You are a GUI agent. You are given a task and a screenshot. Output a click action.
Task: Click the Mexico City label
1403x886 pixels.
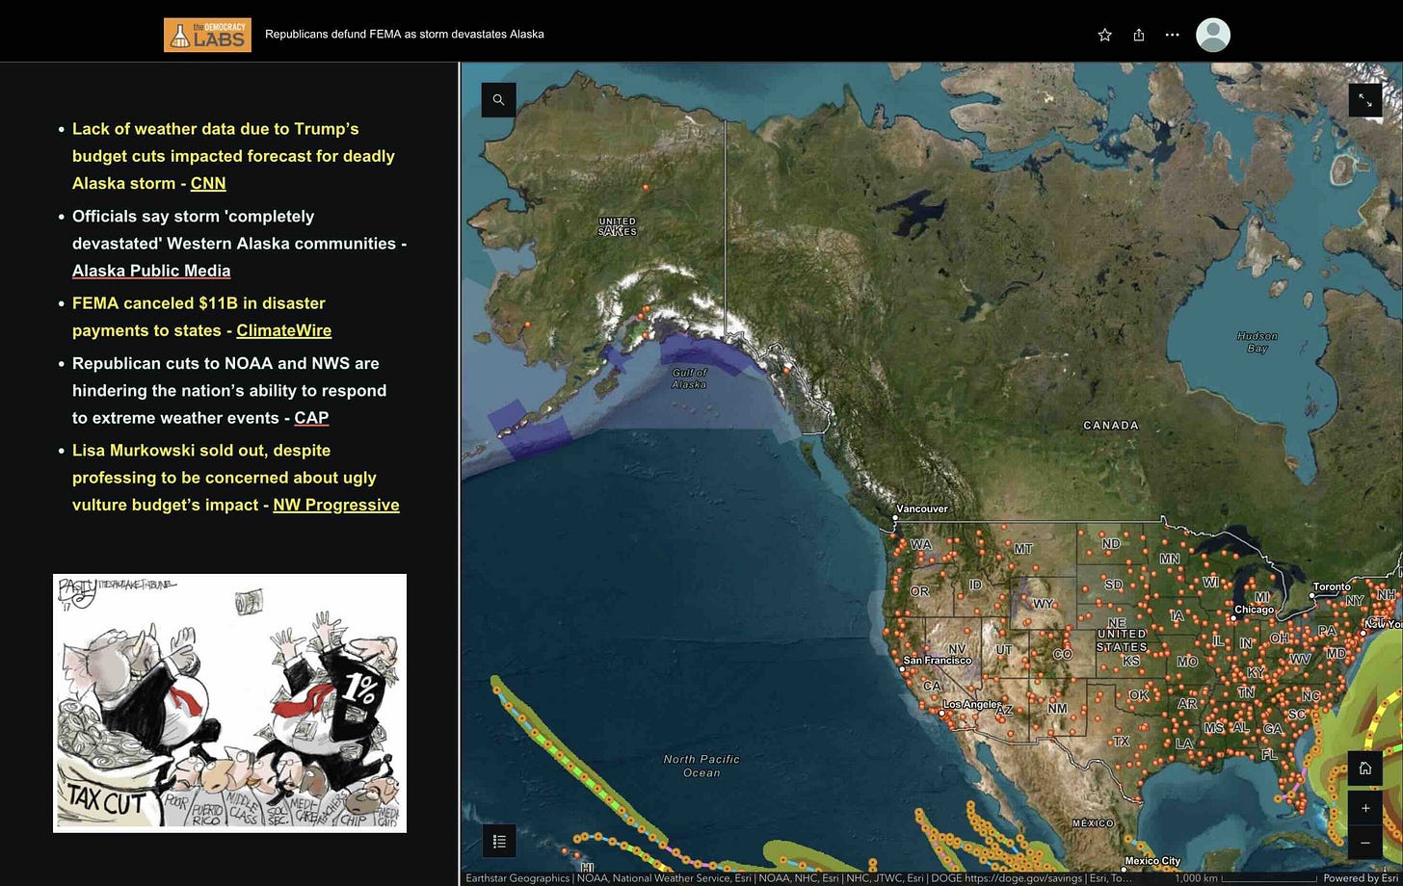point(1152,861)
